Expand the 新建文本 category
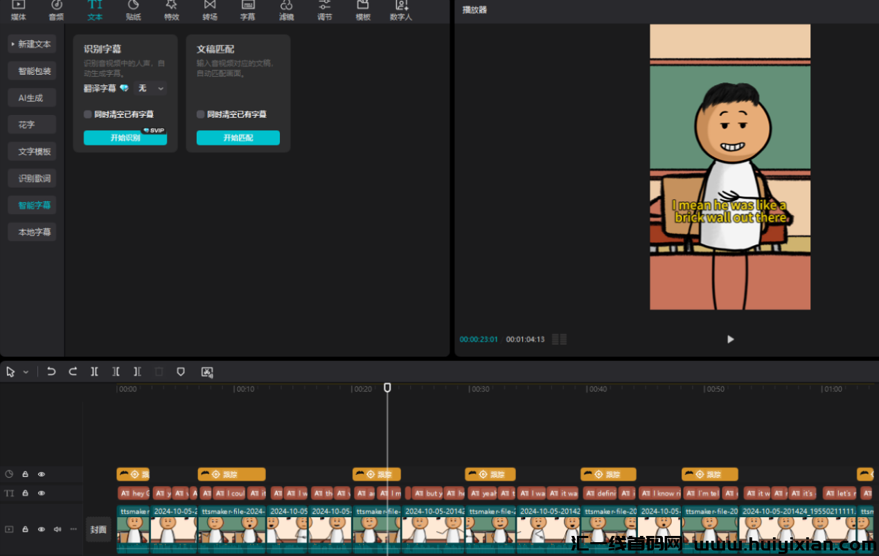The width and height of the screenshot is (879, 556). pyautogui.click(x=32, y=44)
